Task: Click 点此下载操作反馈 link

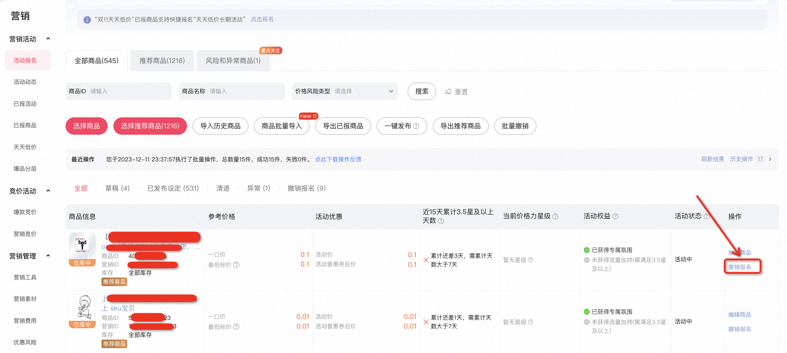Action: pos(338,159)
